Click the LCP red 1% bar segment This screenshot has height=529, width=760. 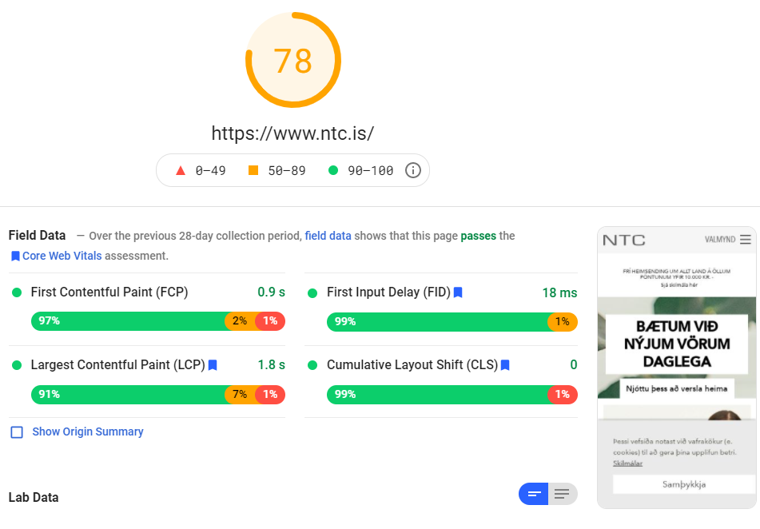click(270, 394)
